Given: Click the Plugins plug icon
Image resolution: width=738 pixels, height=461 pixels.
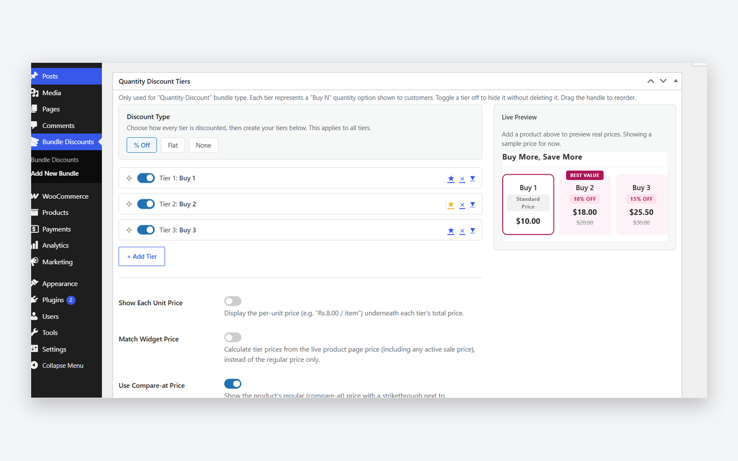Looking at the screenshot, I should pyautogui.click(x=35, y=300).
